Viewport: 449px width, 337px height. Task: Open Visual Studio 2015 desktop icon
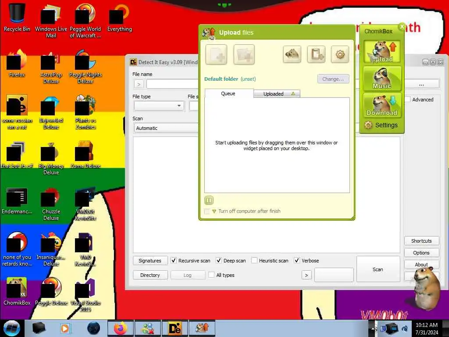pyautogui.click(x=85, y=295)
